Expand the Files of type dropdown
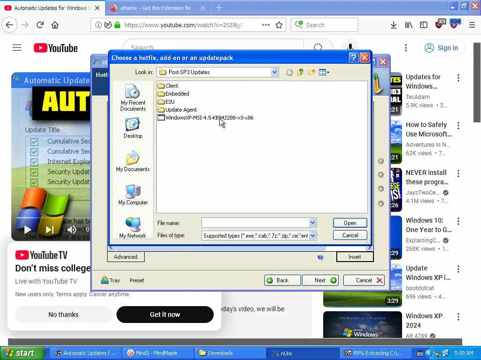 click(x=312, y=235)
